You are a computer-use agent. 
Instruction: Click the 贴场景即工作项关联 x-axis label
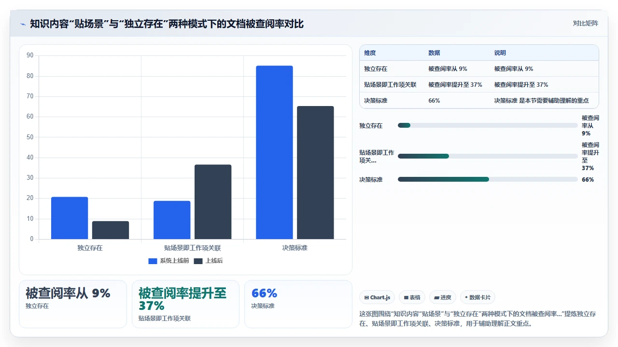tap(192, 248)
